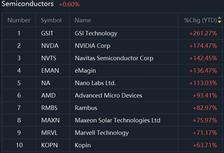The image size is (224, 153).
Task: Open Nano Labs Ltd. entry
Action: click(x=95, y=83)
